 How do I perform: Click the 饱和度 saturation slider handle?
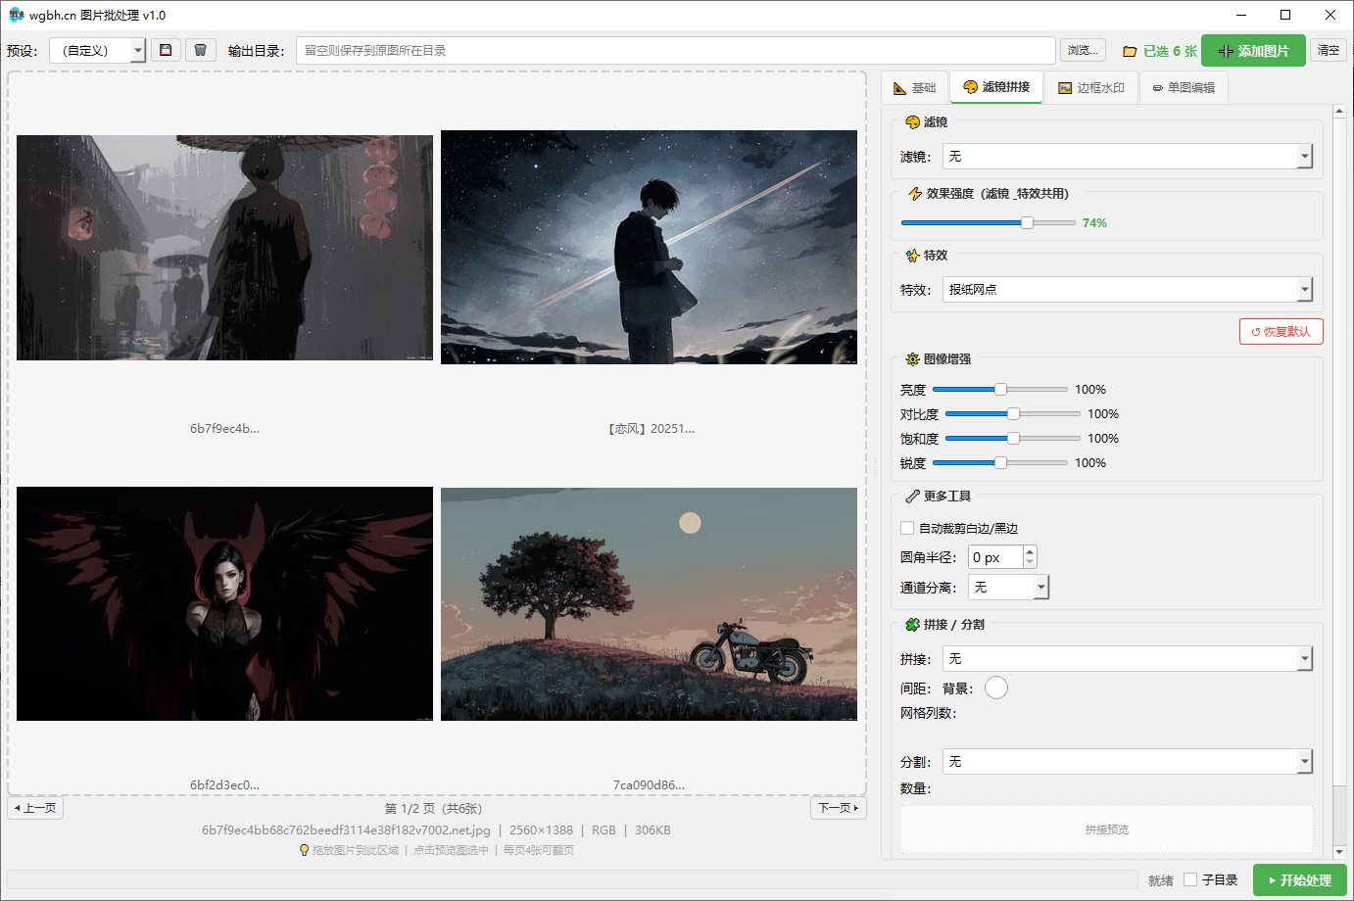click(1013, 439)
